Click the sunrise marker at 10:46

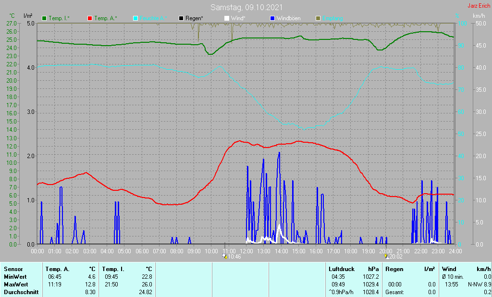click(225, 257)
